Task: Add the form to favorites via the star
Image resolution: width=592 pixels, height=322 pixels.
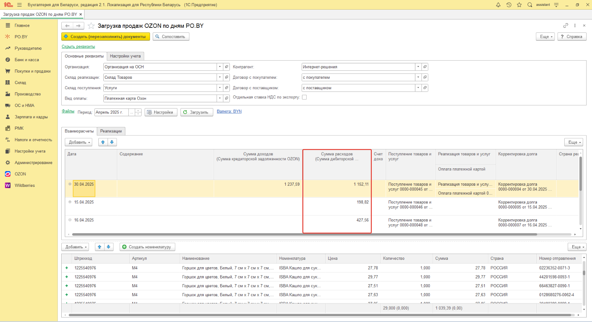Action: point(91,26)
